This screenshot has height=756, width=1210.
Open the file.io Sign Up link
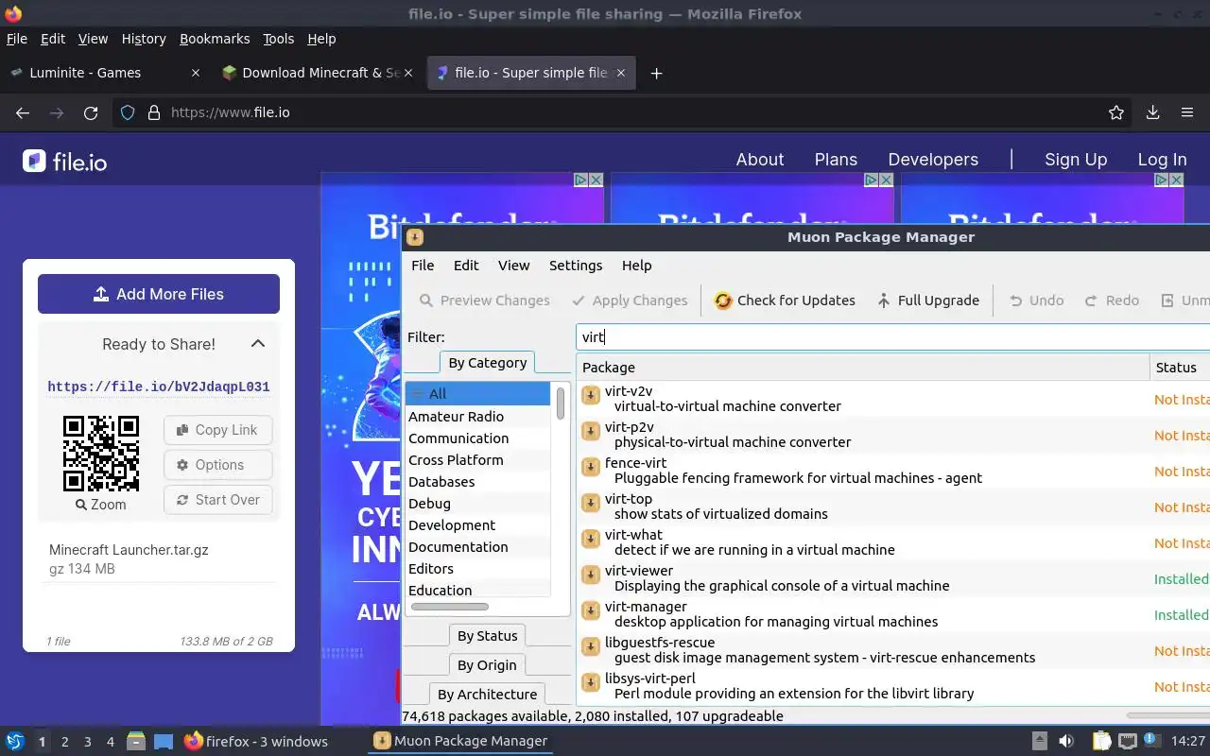(x=1076, y=160)
